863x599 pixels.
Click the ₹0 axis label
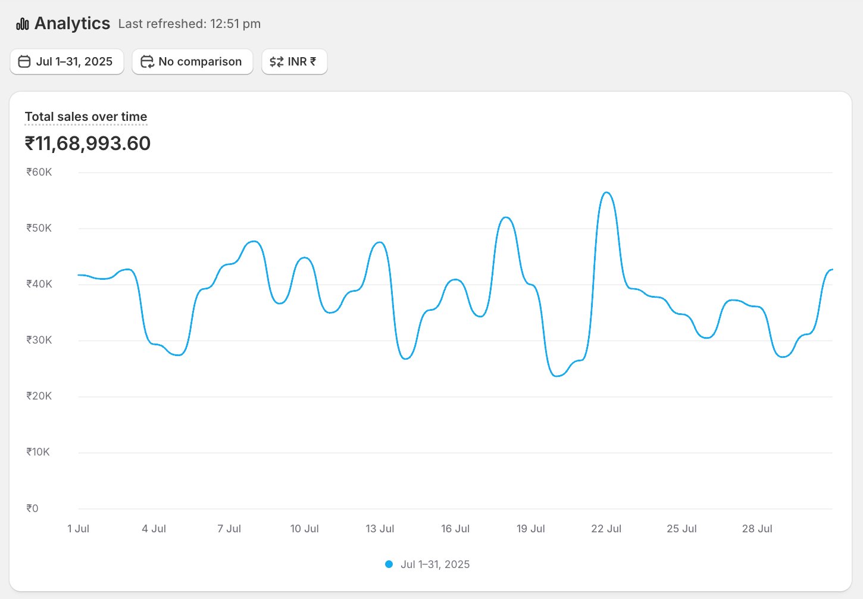32,508
